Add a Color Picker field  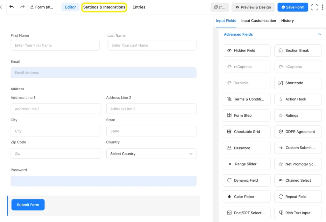click(x=246, y=197)
